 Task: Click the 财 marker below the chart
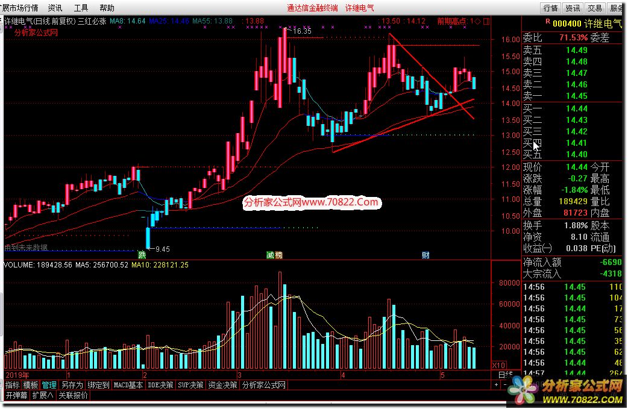425,255
